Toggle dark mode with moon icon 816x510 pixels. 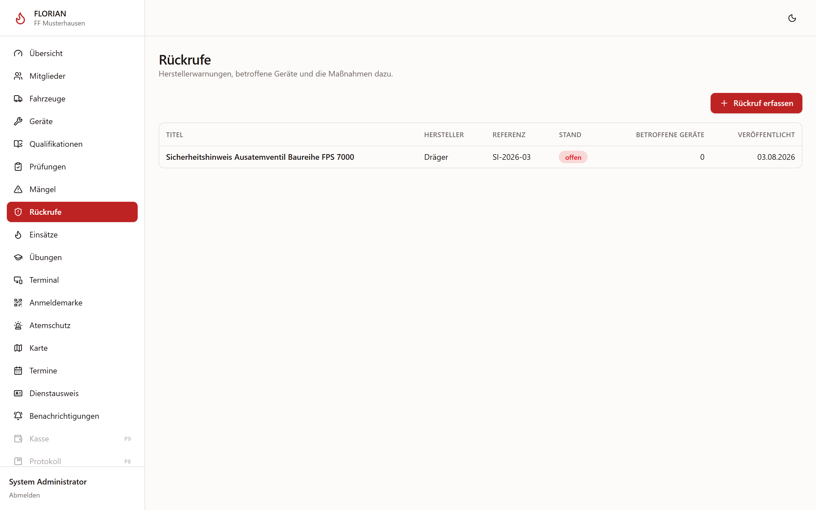pos(792,18)
